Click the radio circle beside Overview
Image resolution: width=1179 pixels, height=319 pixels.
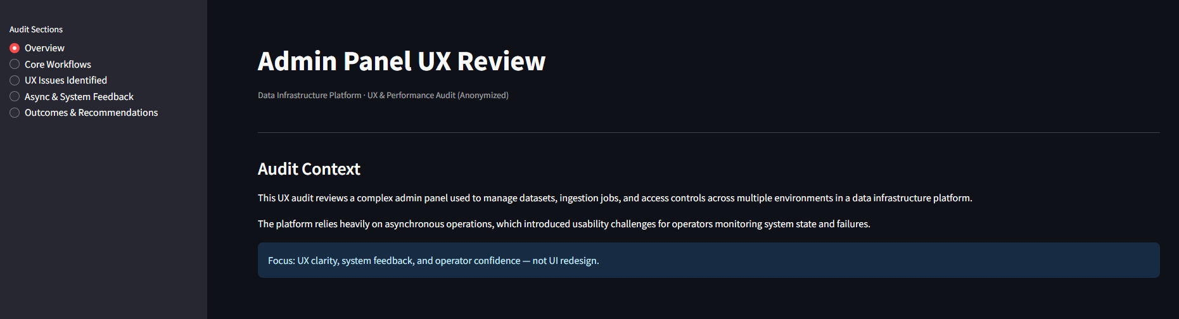point(15,48)
